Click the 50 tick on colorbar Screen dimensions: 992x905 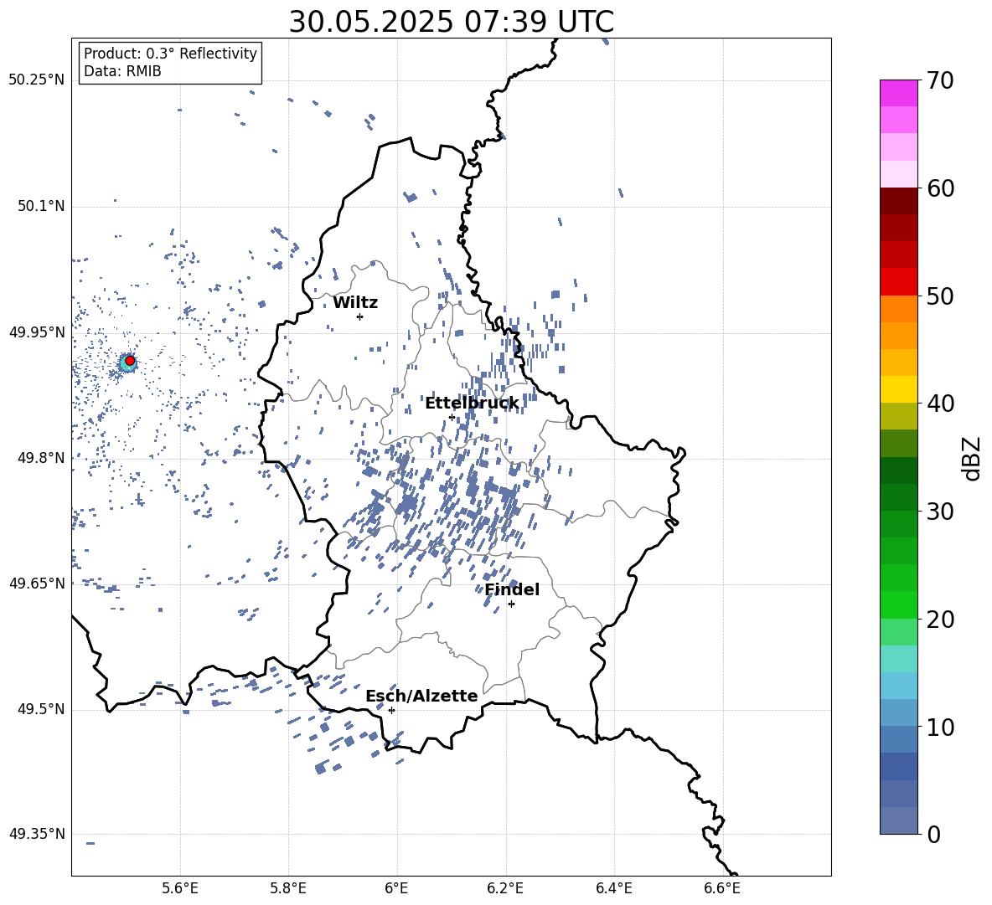click(x=939, y=296)
